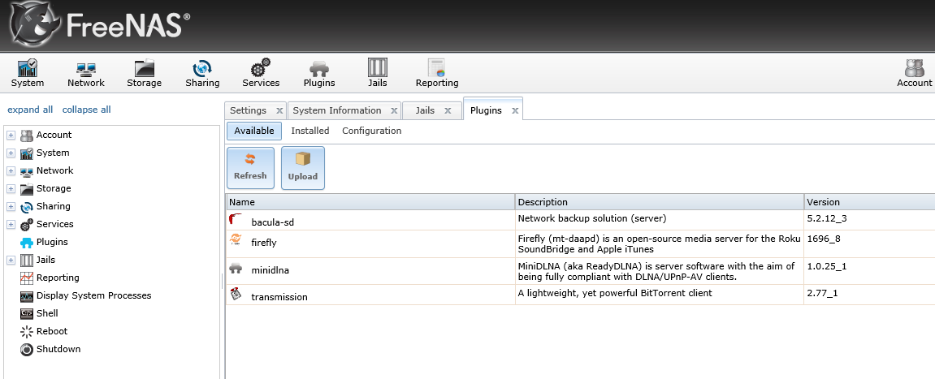Click the Jails icon in the sidebar tree
The image size is (935, 379).
coord(27,261)
